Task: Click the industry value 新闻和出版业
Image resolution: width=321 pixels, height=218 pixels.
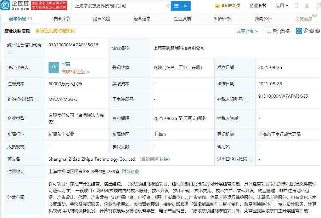Action: 61,134
